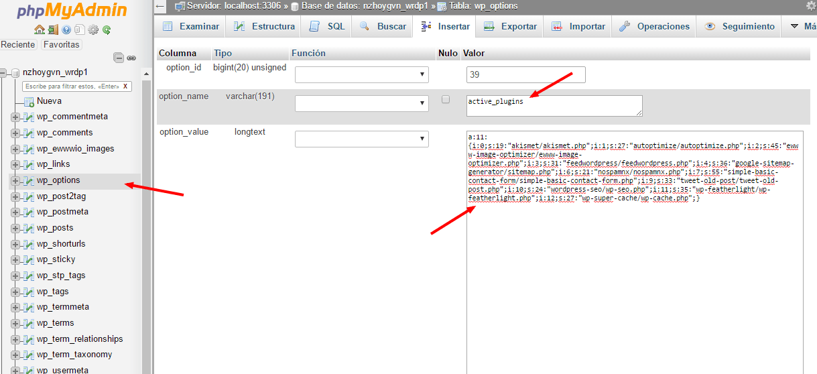Switch to the Examinar tab
The width and height of the screenshot is (817, 374).
click(x=190, y=27)
